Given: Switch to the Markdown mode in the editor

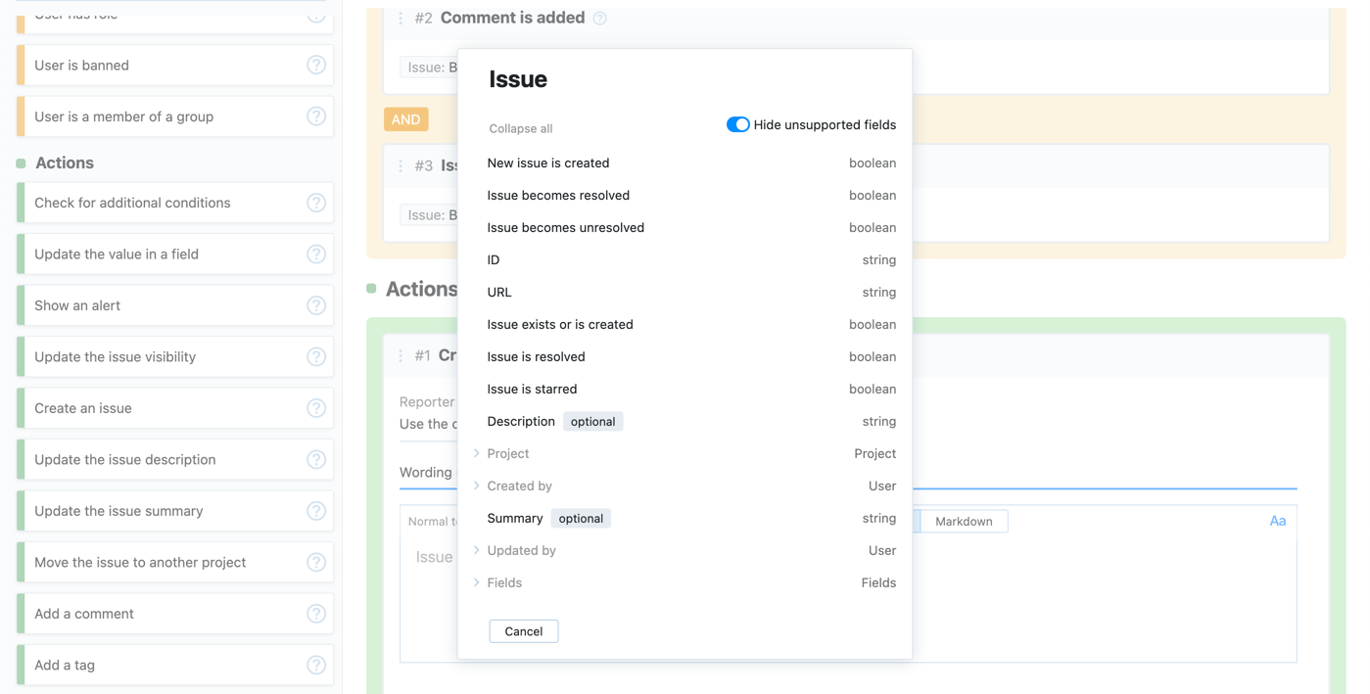Looking at the screenshot, I should tap(963, 521).
